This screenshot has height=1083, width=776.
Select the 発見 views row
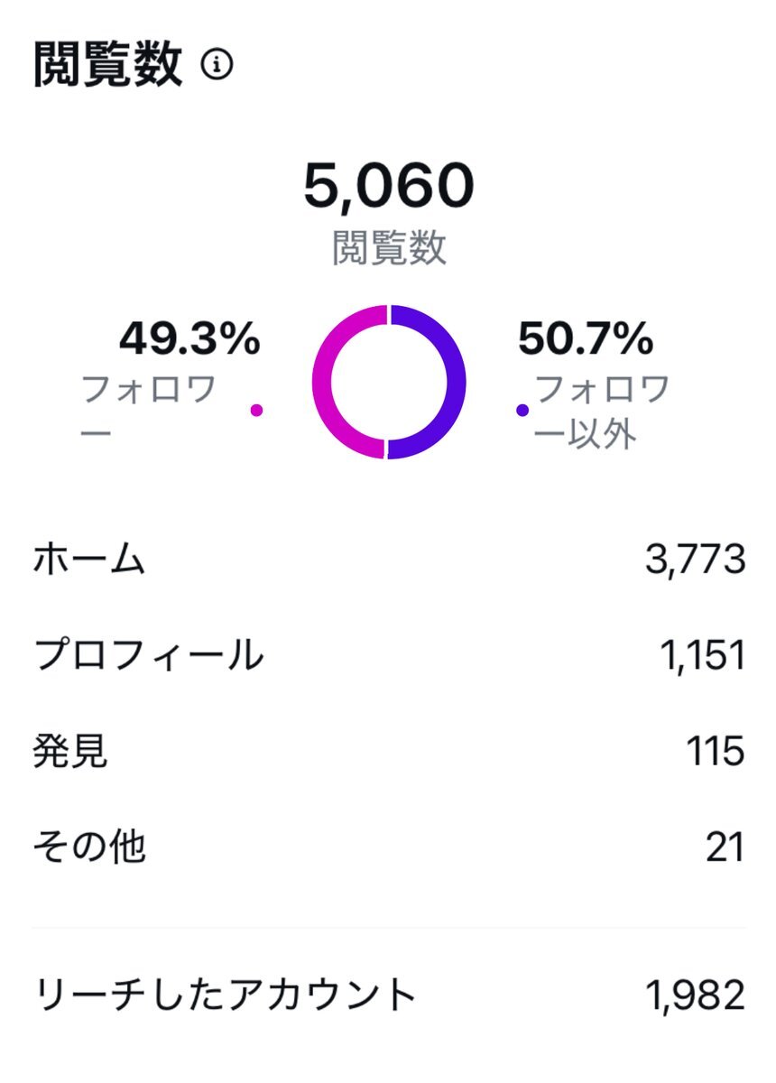[x=388, y=752]
